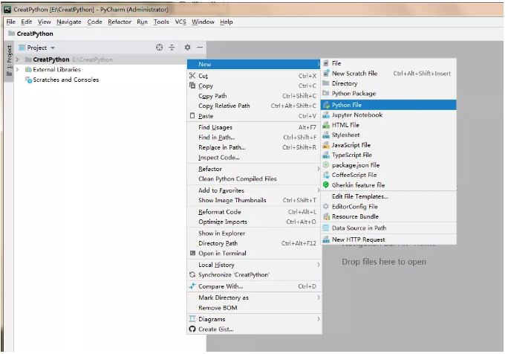The image size is (508, 354).
Task: Click the Data Source in Path icon
Action: (326, 228)
